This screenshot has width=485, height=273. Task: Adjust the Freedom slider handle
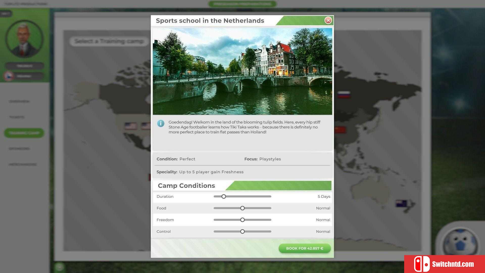click(x=243, y=220)
